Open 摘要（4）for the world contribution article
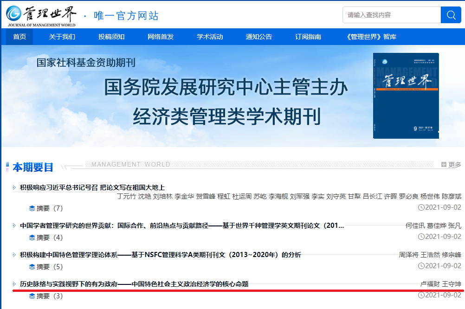This screenshot has height=309, width=465. click(x=41, y=237)
